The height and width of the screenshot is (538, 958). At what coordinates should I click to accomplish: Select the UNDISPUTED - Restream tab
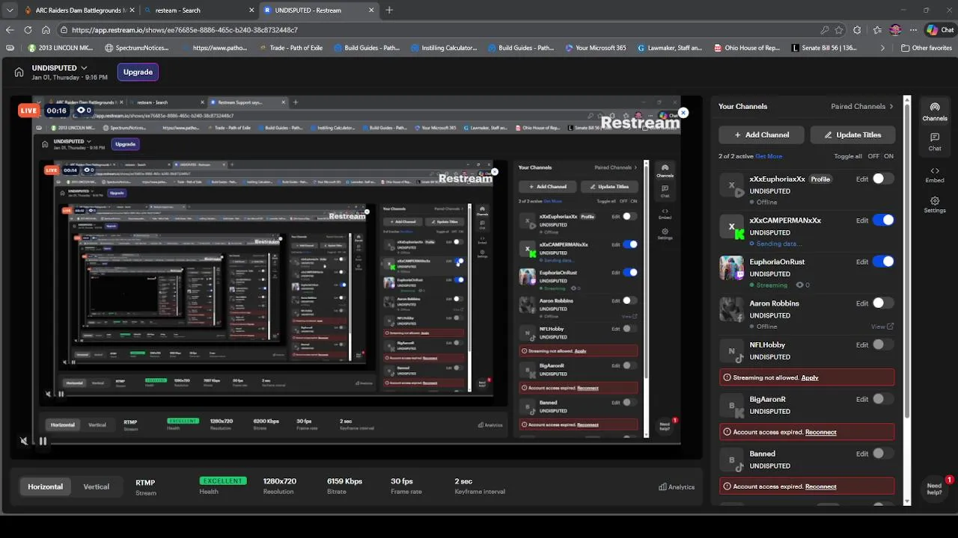tap(318, 10)
